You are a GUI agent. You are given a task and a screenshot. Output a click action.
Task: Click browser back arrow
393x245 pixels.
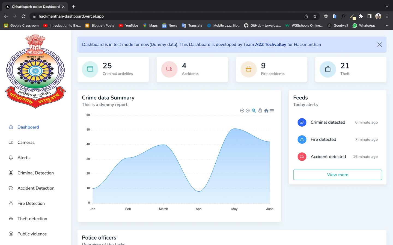click(x=6, y=16)
